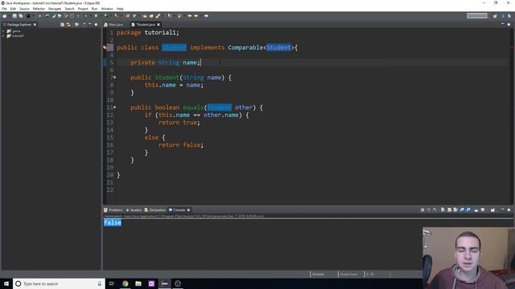Click the Debug bug toolbar icon
Image resolution: width=515 pixels, height=289 pixels.
tap(86, 16)
